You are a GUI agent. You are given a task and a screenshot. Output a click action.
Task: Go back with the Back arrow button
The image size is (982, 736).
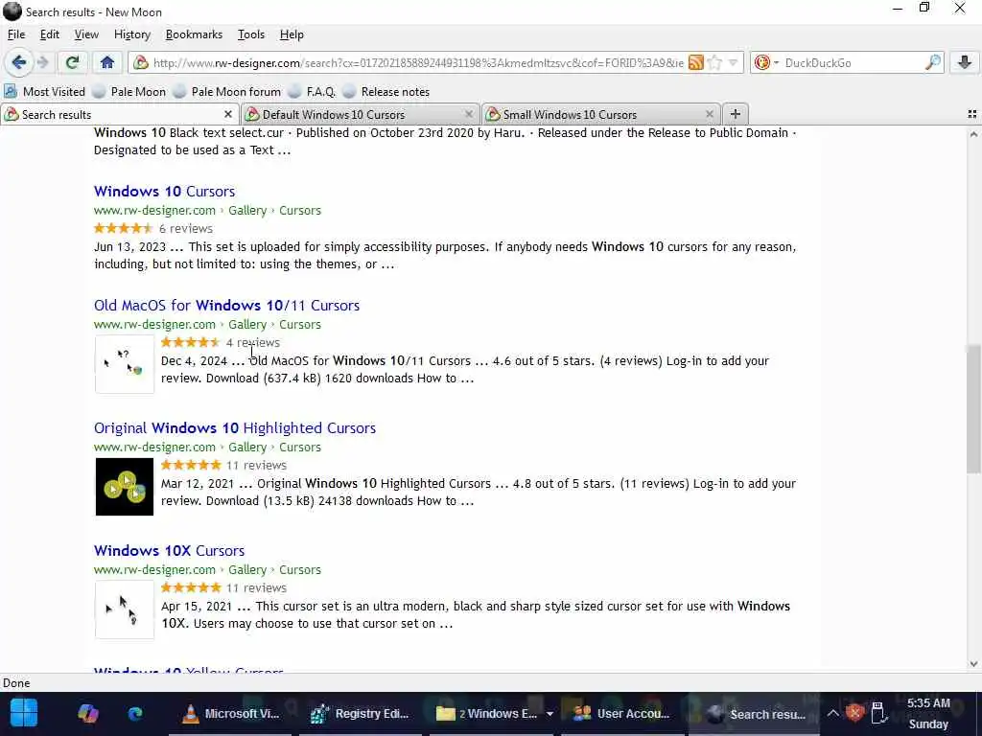coord(19,62)
